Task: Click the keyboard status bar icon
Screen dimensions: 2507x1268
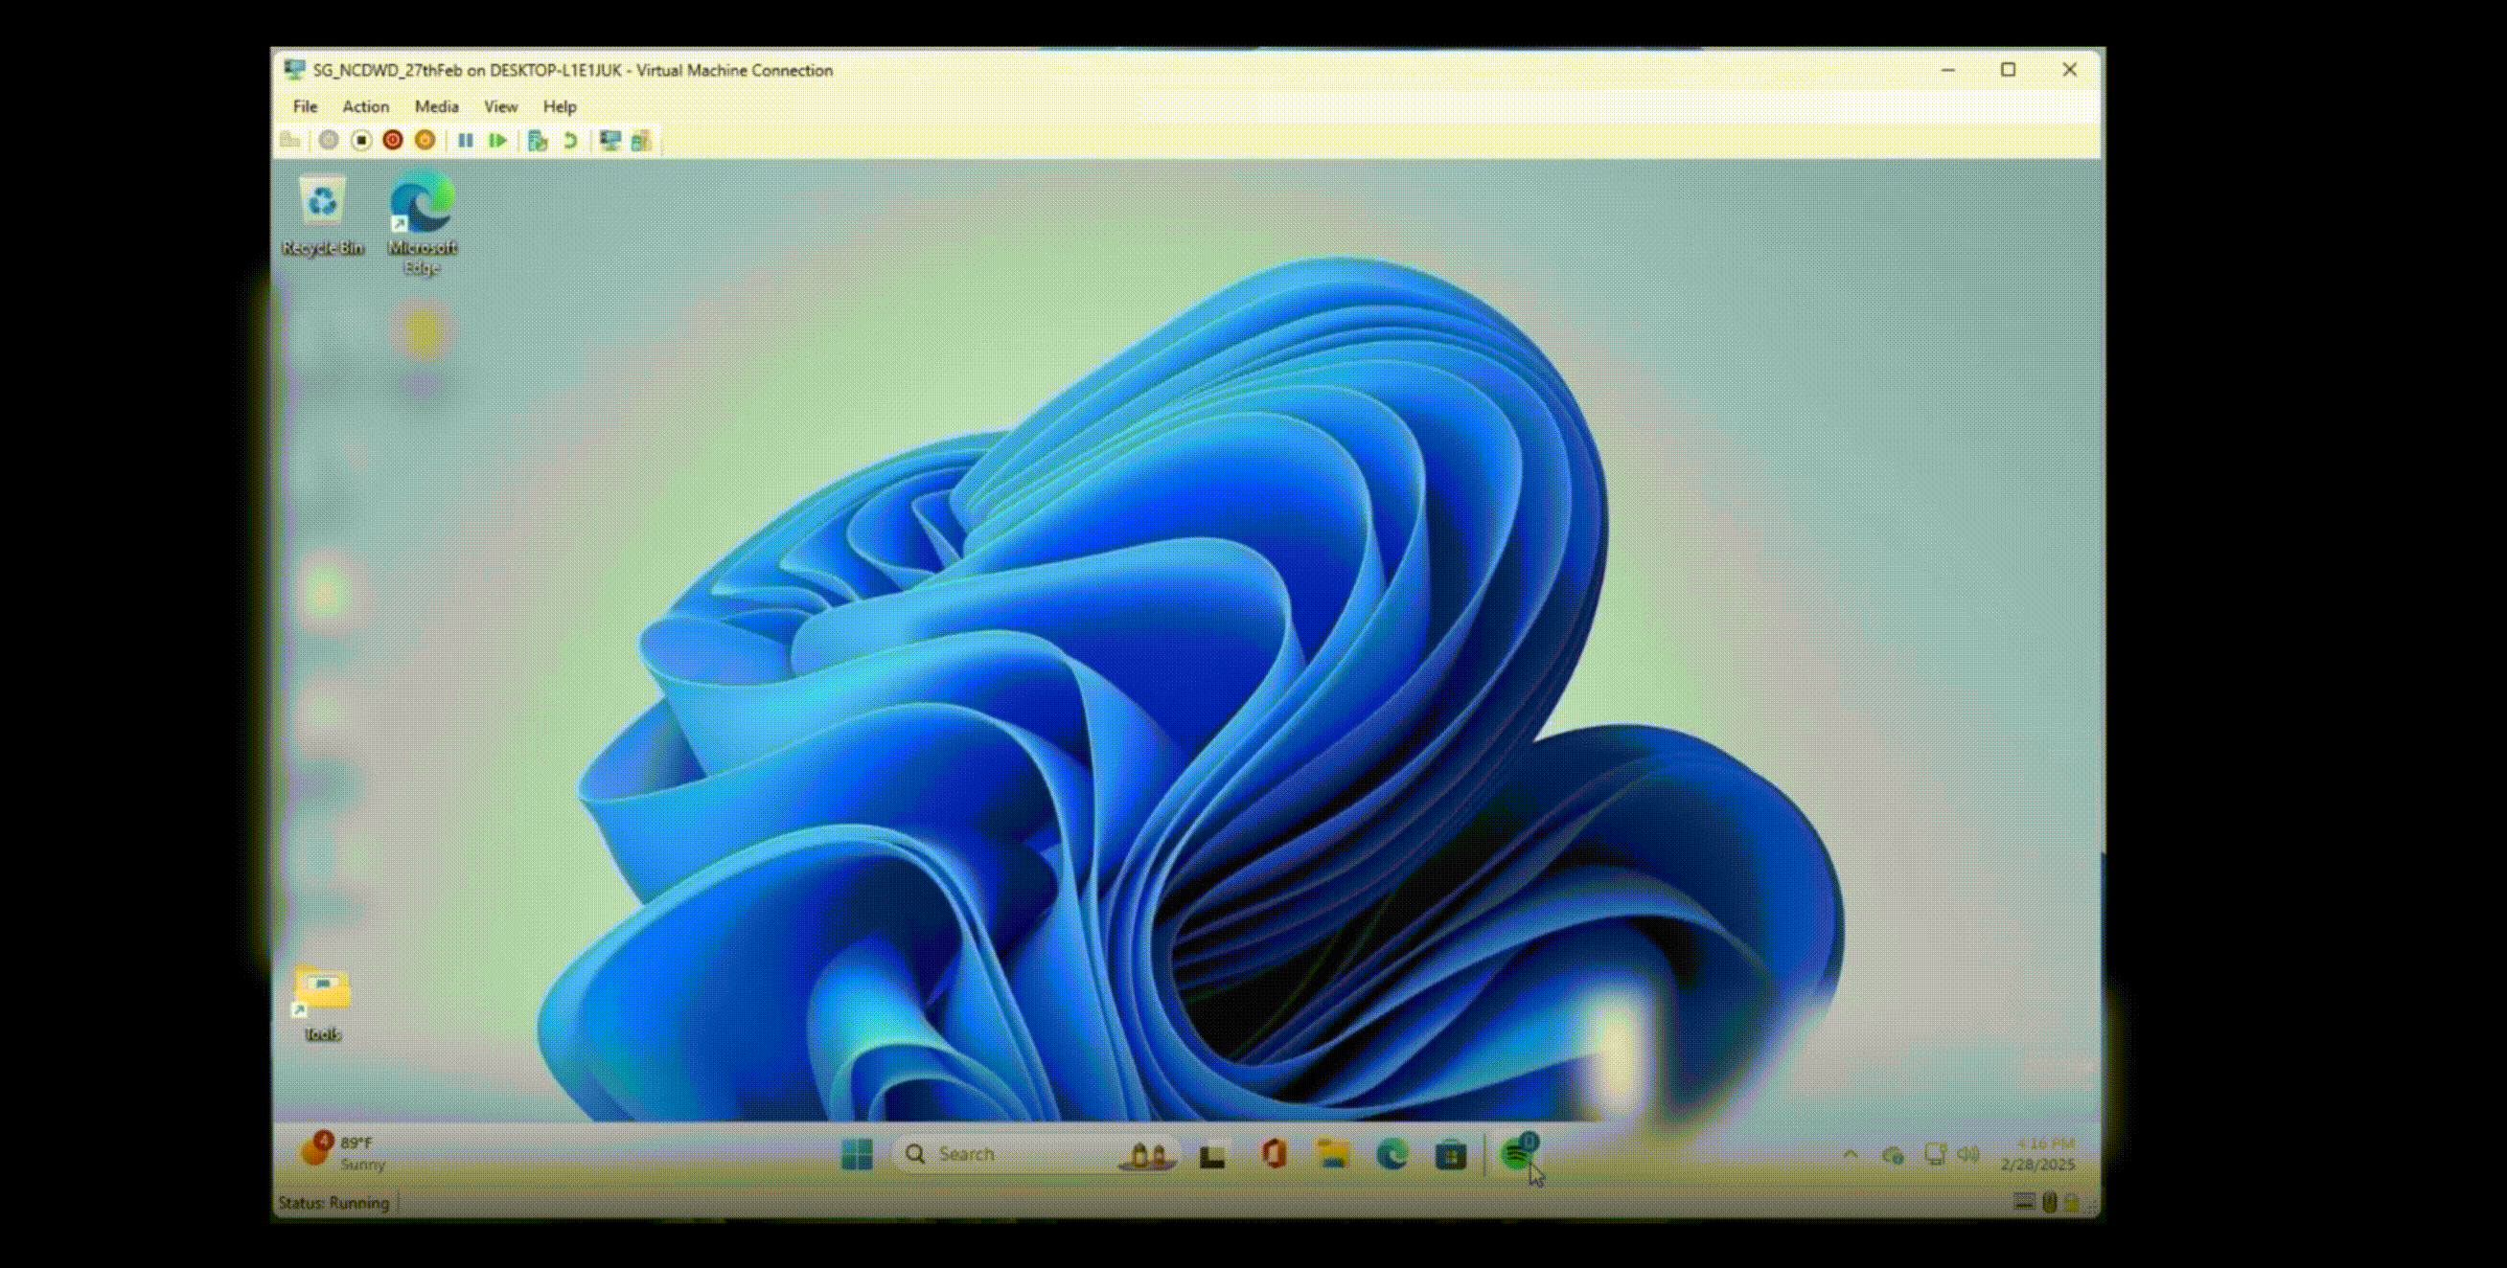Action: (x=2024, y=1202)
